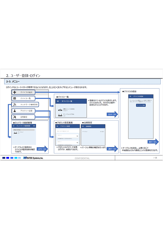Viewport: 163px width, 230px height.
Task: Follow the 11ページへ arrow link
Action: click(112, 114)
